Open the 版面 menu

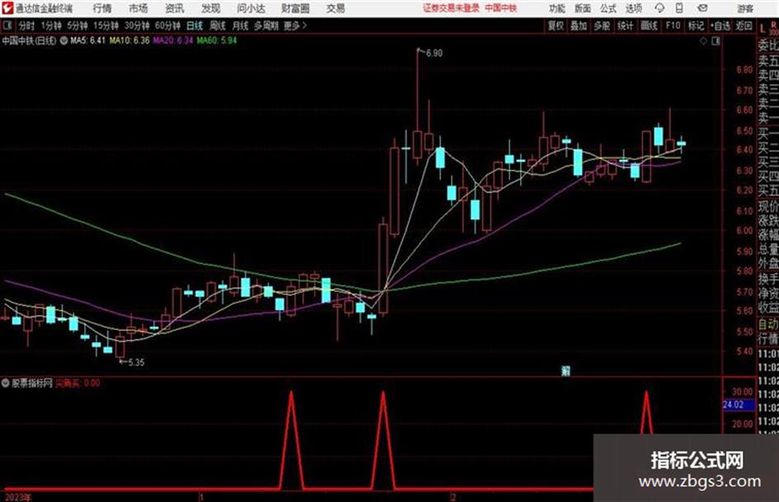[x=582, y=8]
